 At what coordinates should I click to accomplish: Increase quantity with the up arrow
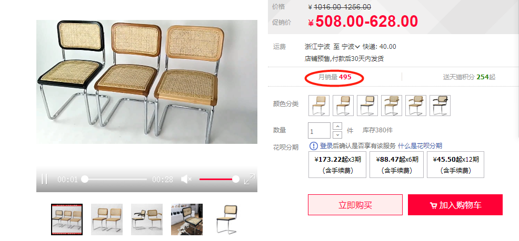click(337, 126)
